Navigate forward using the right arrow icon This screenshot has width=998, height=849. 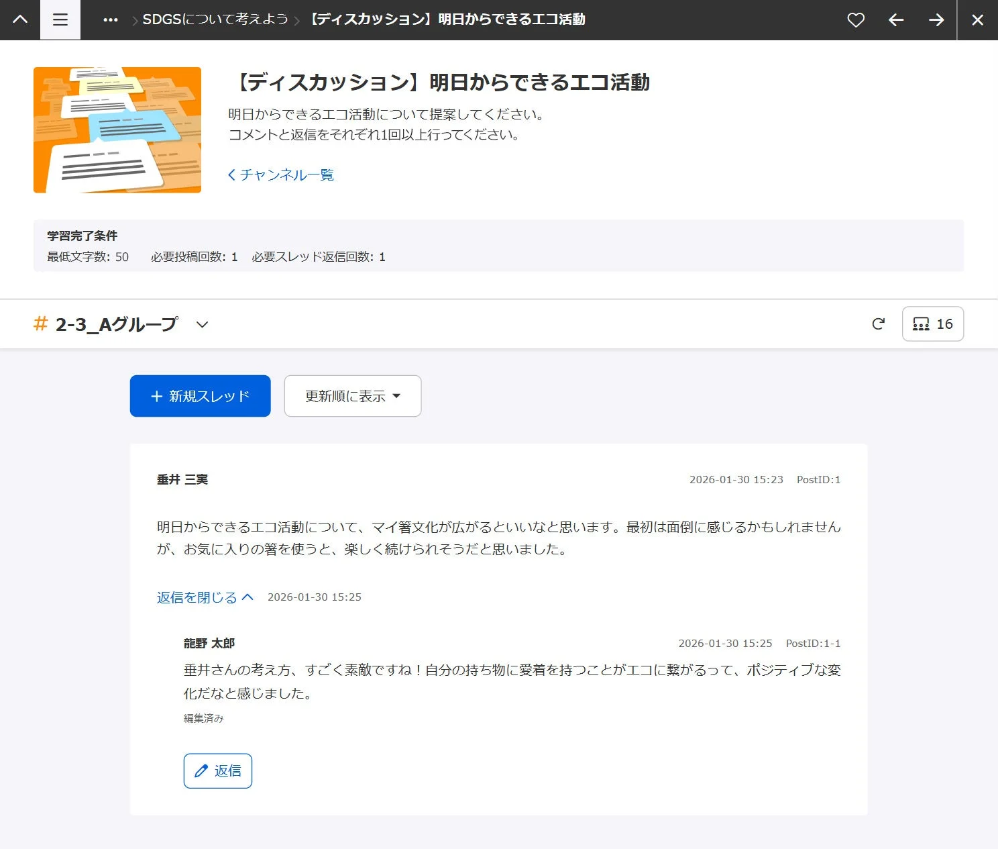click(936, 19)
